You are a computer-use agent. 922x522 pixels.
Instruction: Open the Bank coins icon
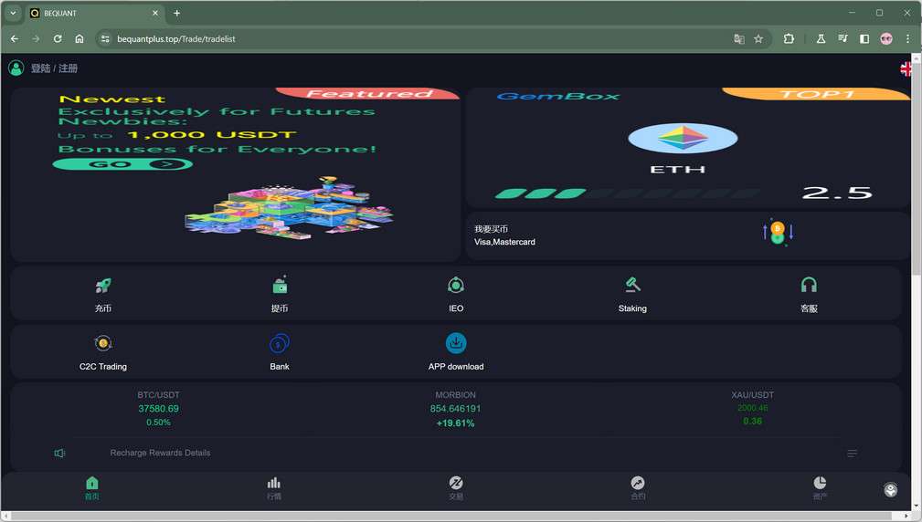(280, 343)
